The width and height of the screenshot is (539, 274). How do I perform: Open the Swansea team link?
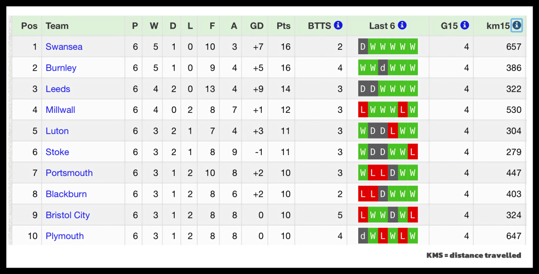pos(64,47)
